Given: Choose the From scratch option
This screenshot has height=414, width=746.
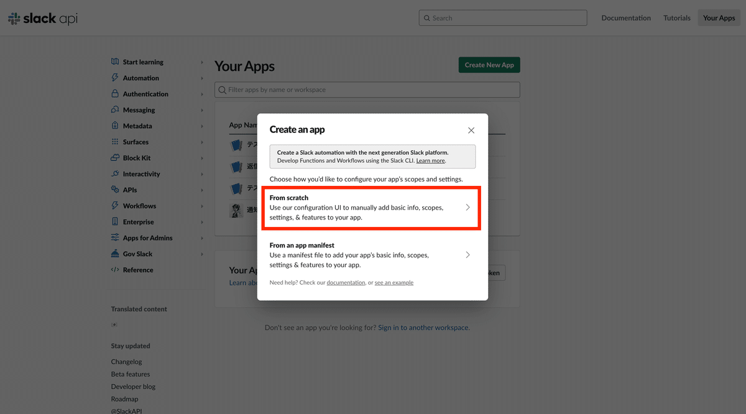Looking at the screenshot, I should click(x=371, y=208).
